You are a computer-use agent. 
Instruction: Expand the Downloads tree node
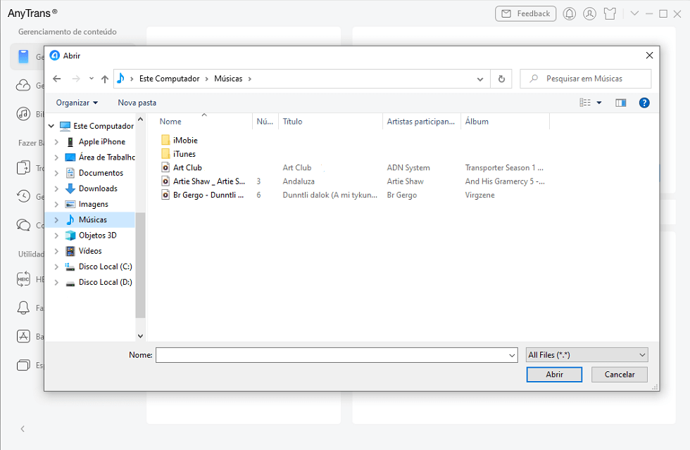click(x=56, y=188)
